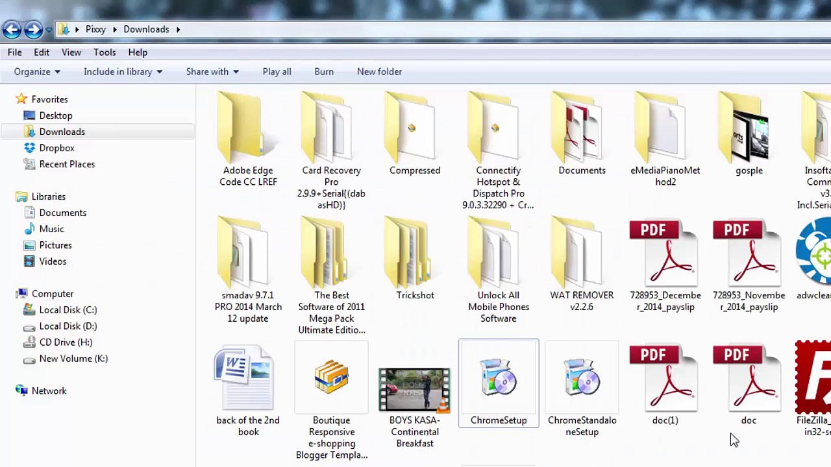Open the Help menu

(x=138, y=52)
